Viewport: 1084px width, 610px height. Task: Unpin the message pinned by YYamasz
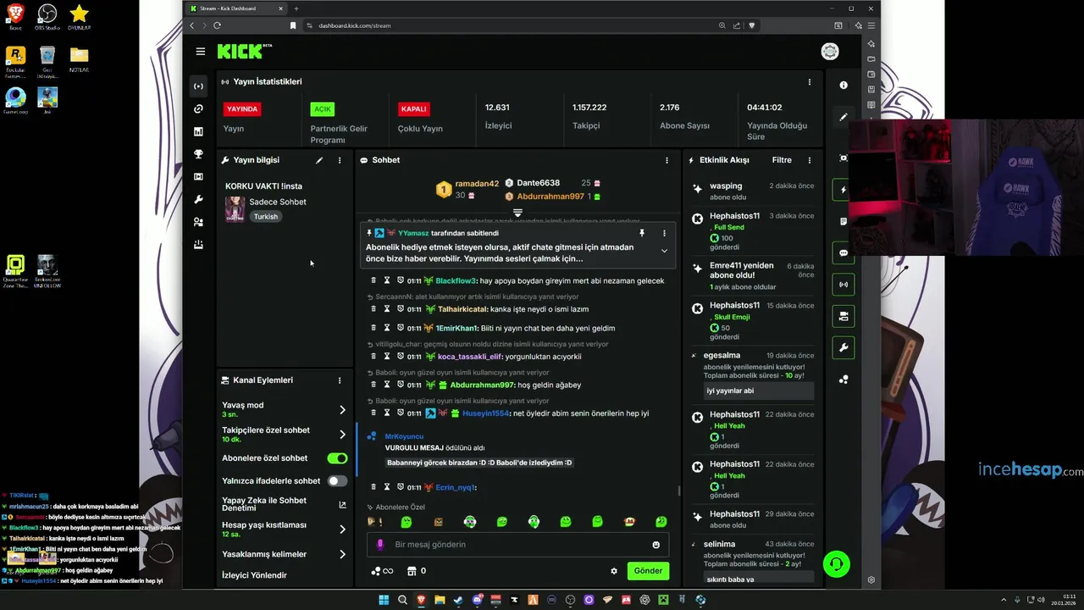point(642,233)
